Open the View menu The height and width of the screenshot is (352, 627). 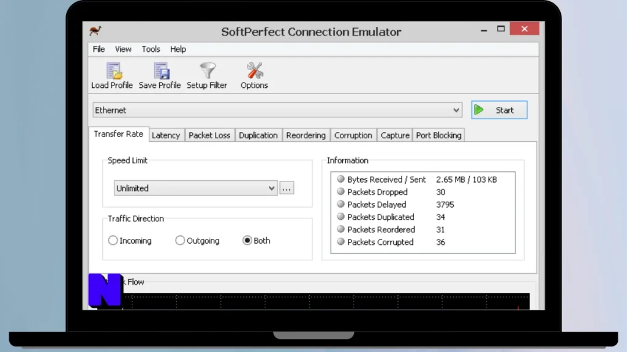123,49
